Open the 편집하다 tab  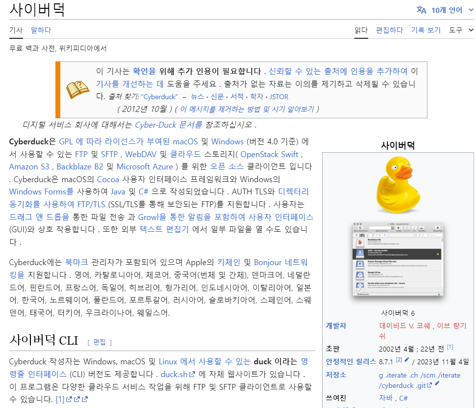[389, 30]
